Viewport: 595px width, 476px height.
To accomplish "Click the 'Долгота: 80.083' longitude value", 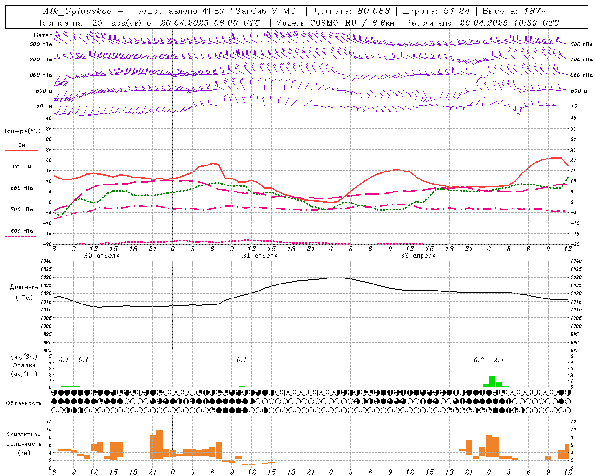I will [x=352, y=11].
